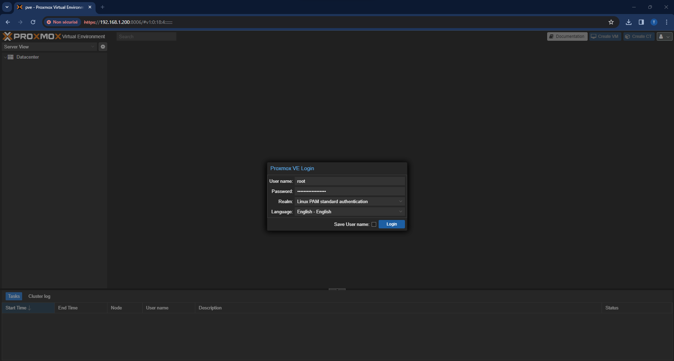Close the pve Proxmox browser tab
Screen dimensions: 674x361
coord(90,7)
